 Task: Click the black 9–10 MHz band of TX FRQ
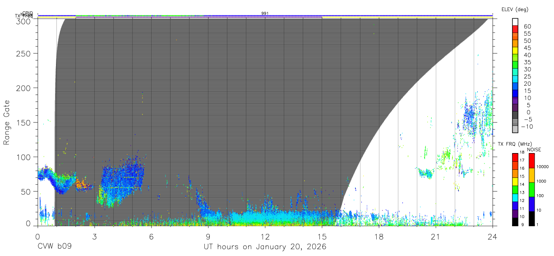click(515, 221)
